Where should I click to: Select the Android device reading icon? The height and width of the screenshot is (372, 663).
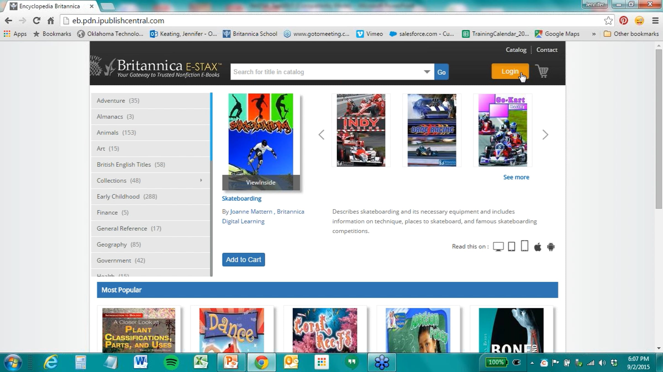click(551, 246)
